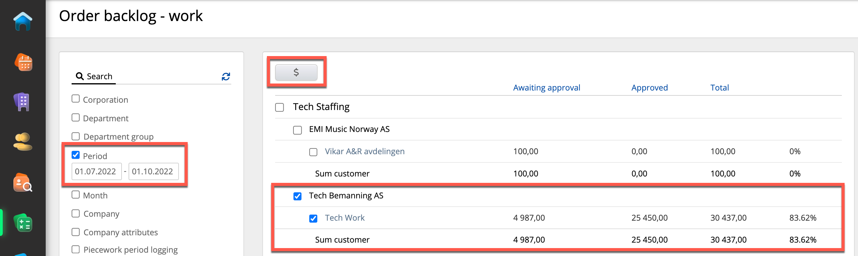Screen dimensions: 858x256
Task: Sort by Approved column header
Action: click(x=649, y=88)
